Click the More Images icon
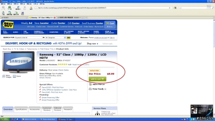Screen dimensions: 215x121 pyautogui.click(x=4, y=76)
